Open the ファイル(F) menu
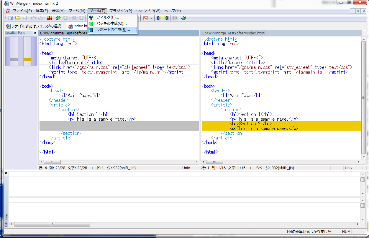Viewport: 369px width, 238px height. coord(22,11)
